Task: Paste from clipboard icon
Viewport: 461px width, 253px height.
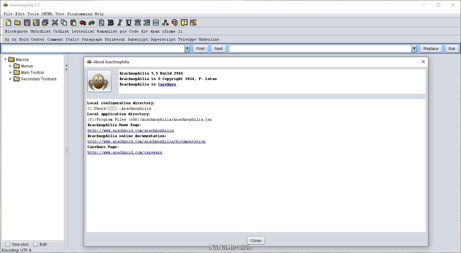Action: pos(73,23)
